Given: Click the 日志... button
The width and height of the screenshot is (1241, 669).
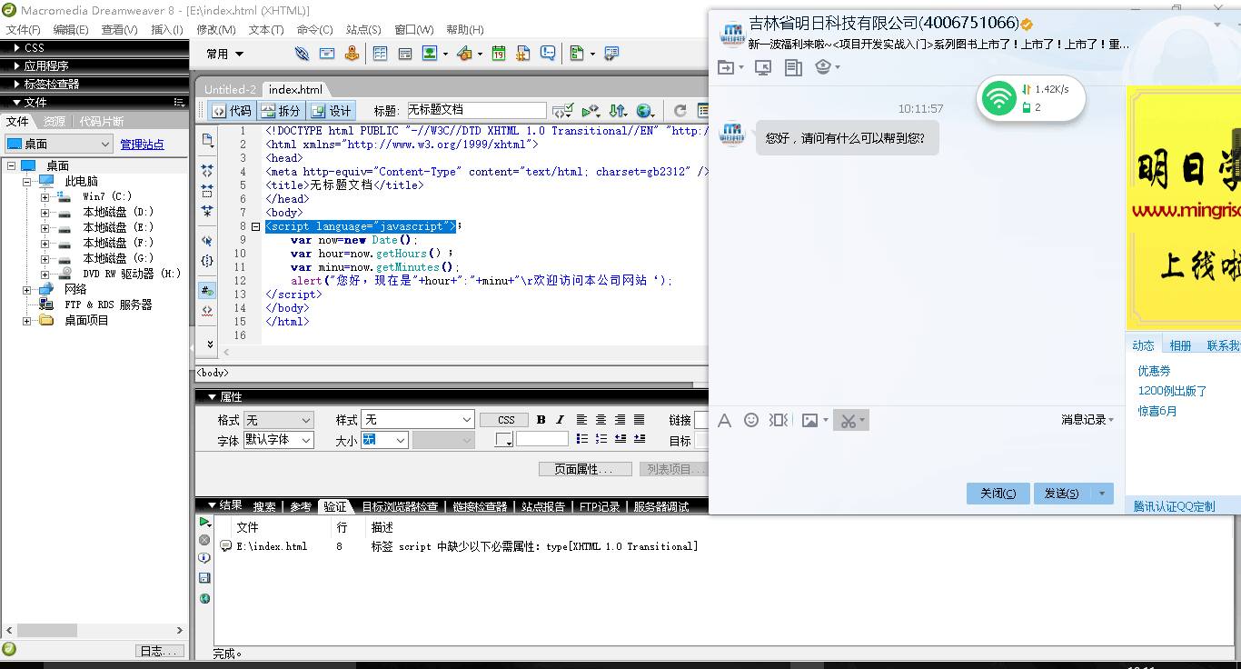Looking at the screenshot, I should tap(160, 651).
